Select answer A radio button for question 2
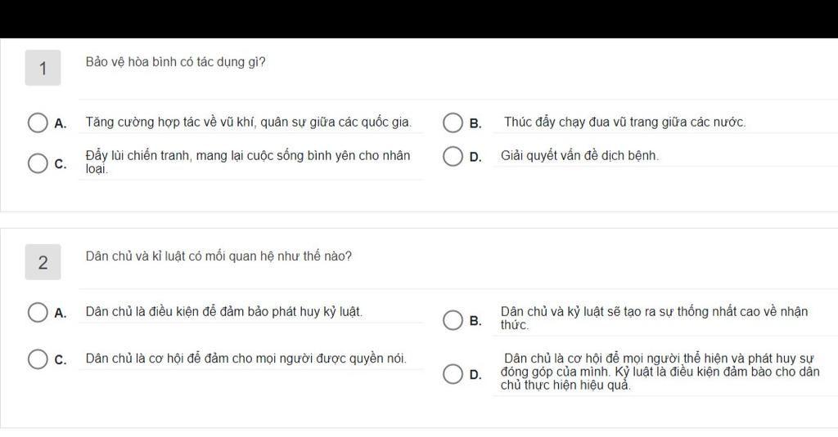Viewport: 838px width, 437px height. point(38,313)
